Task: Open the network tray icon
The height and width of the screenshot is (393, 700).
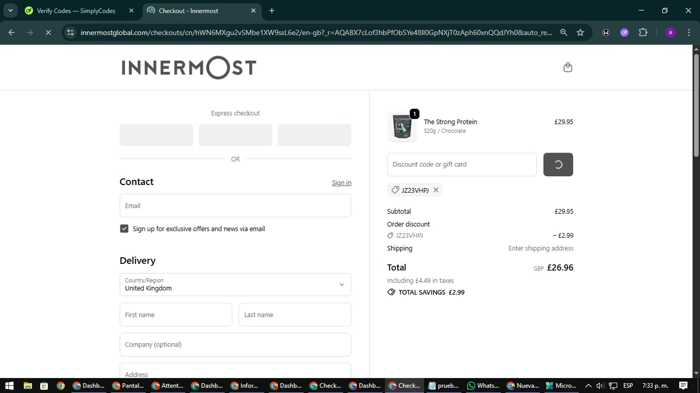Action: [x=613, y=386]
